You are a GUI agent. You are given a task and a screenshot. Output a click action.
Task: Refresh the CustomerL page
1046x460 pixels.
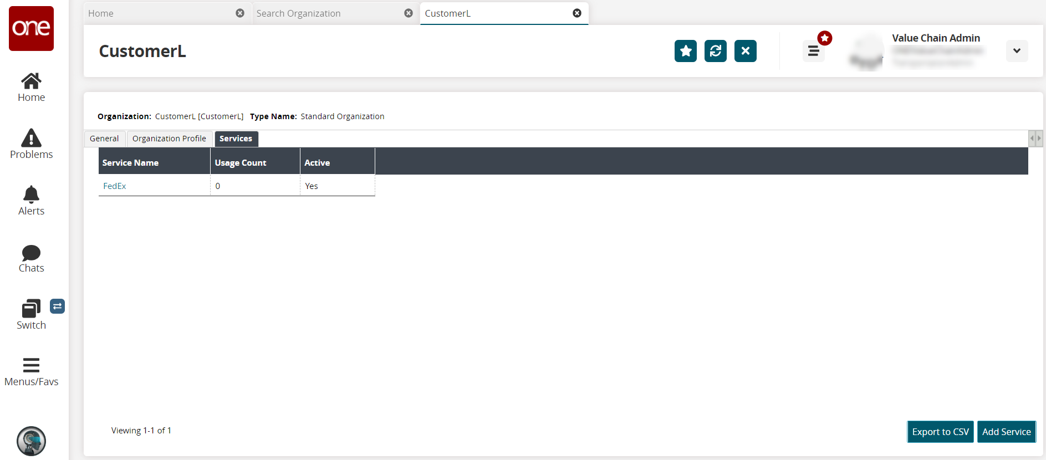[x=716, y=51]
